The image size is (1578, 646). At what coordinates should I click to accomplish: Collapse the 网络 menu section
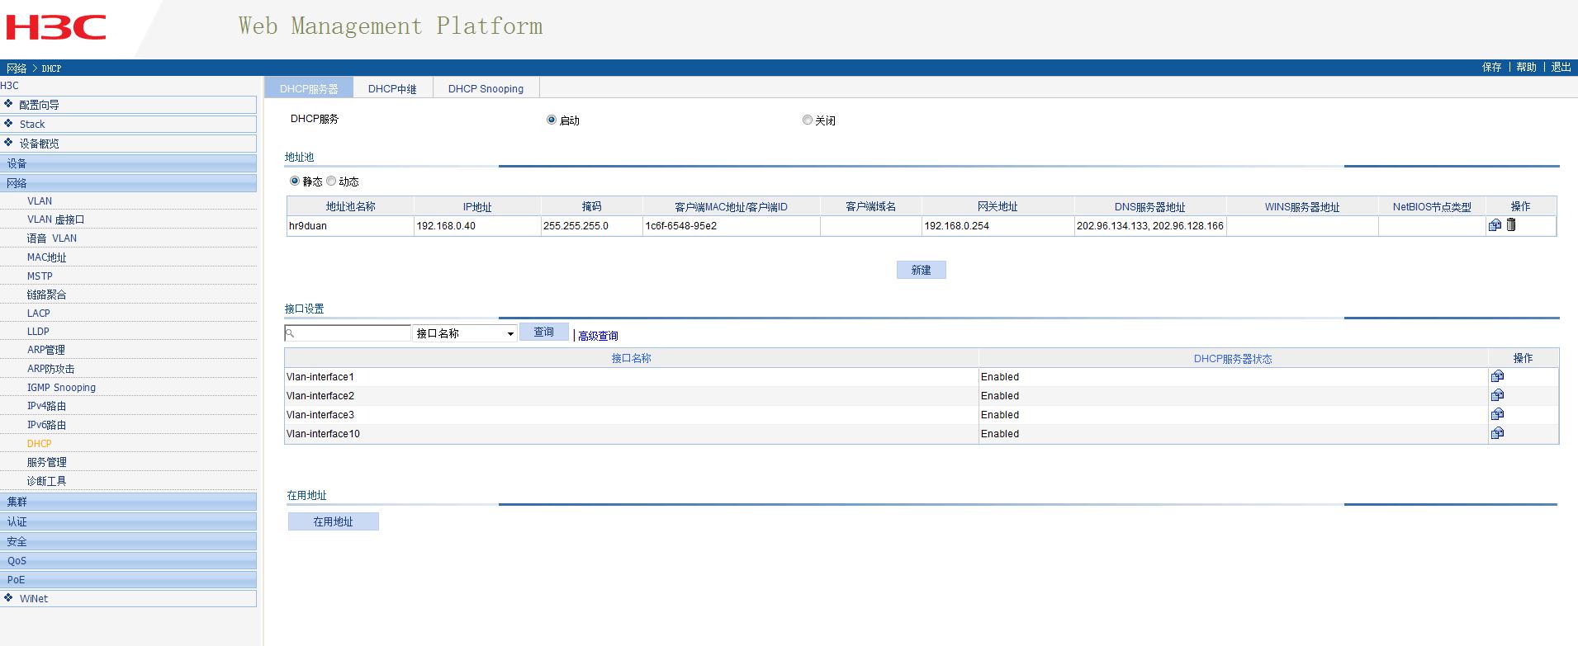129,183
